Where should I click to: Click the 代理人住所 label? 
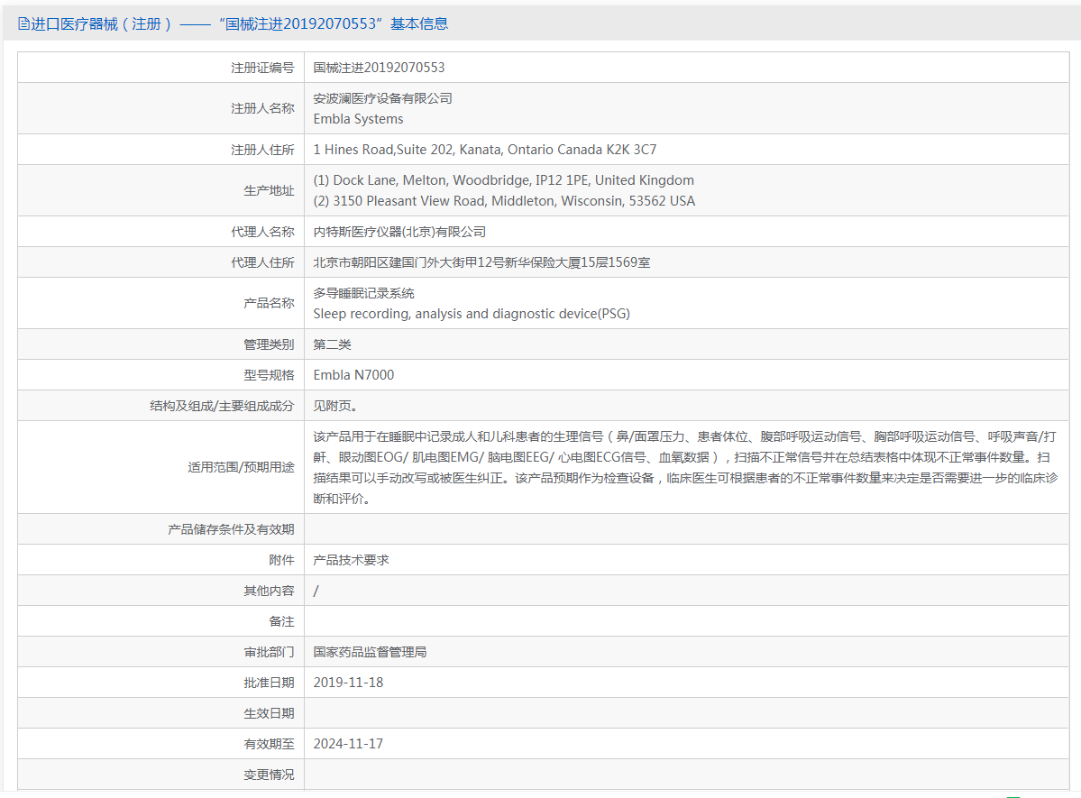pyautogui.click(x=262, y=262)
